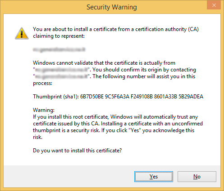Click the 'Windows cannot validate' line

[104, 63]
